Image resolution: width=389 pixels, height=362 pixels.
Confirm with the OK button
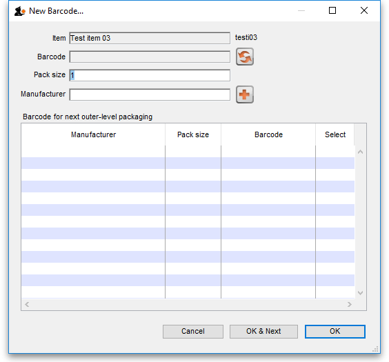pyautogui.click(x=335, y=332)
